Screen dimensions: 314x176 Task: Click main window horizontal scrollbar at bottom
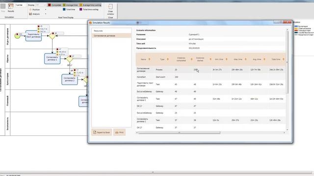tap(152, 172)
